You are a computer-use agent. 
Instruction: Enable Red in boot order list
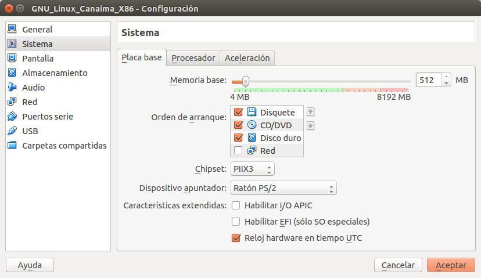(x=238, y=151)
